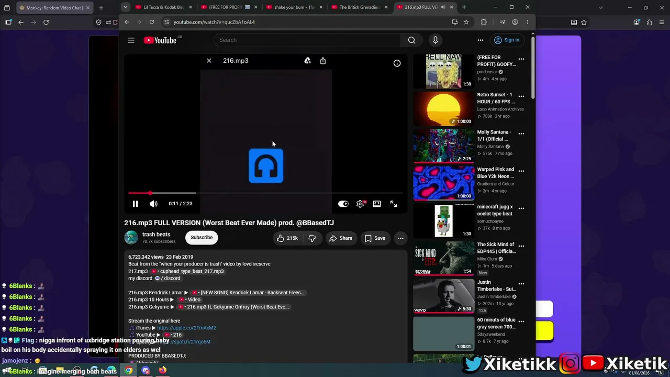670x377 pixels.
Task: Subscribe to trash beats channel
Action: (x=202, y=238)
